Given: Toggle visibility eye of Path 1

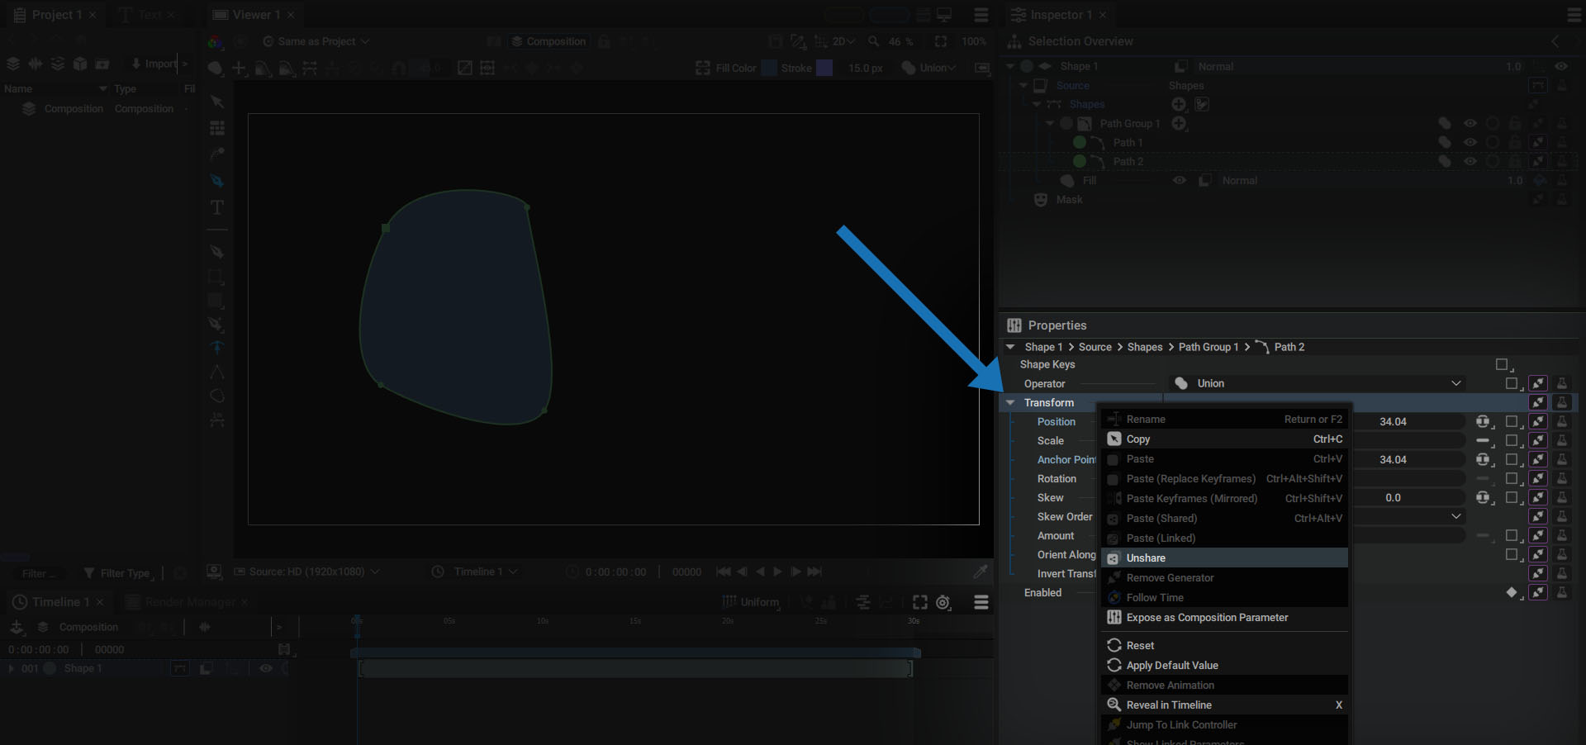Looking at the screenshot, I should 1470,142.
